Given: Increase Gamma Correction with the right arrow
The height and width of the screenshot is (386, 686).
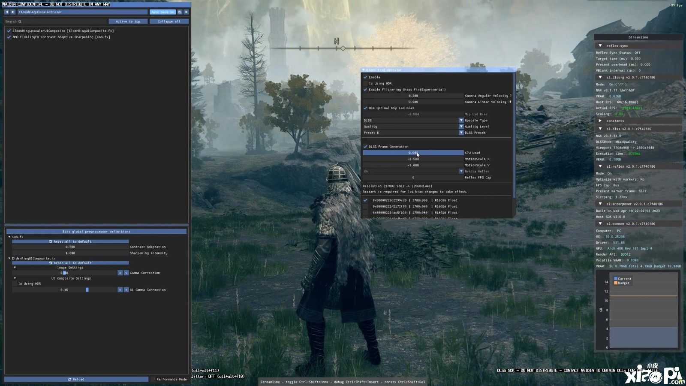Looking at the screenshot, I should (x=126, y=273).
